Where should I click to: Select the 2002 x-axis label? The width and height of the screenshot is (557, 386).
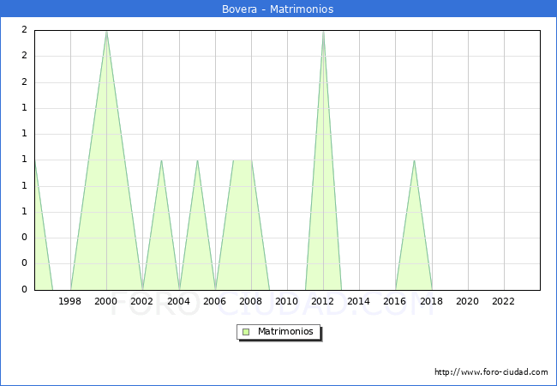pyautogui.click(x=141, y=301)
